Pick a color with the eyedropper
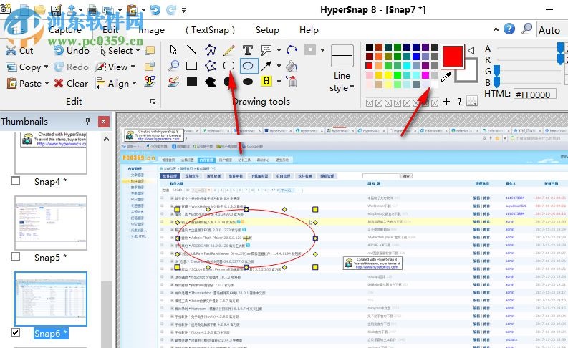This screenshot has height=348, width=568. (446, 77)
